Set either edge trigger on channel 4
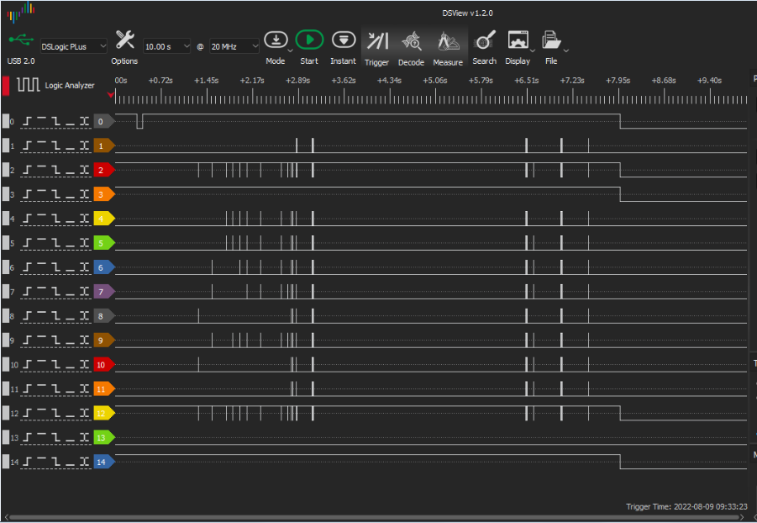The image size is (757, 523). pos(85,219)
